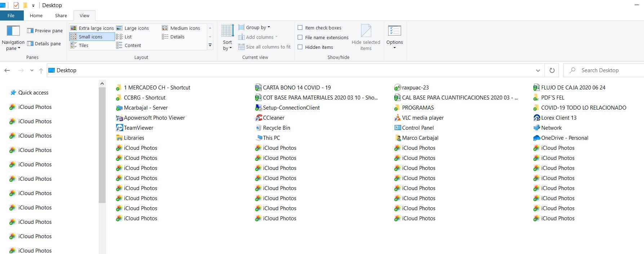Open the PDF´S FEL folder
Image resolution: width=644 pixels, height=254 pixels.
(548, 97)
